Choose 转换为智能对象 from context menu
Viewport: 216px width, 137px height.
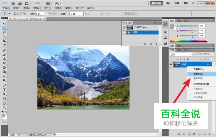(x=202, y=84)
